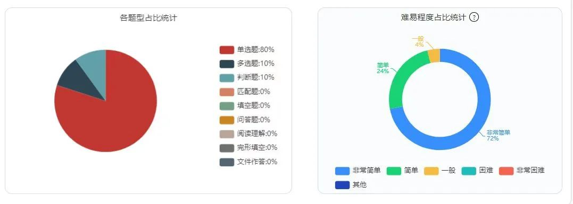This screenshot has width=573, height=204.
Task: Click the 文件作答 legend entry
Action: pos(248,162)
